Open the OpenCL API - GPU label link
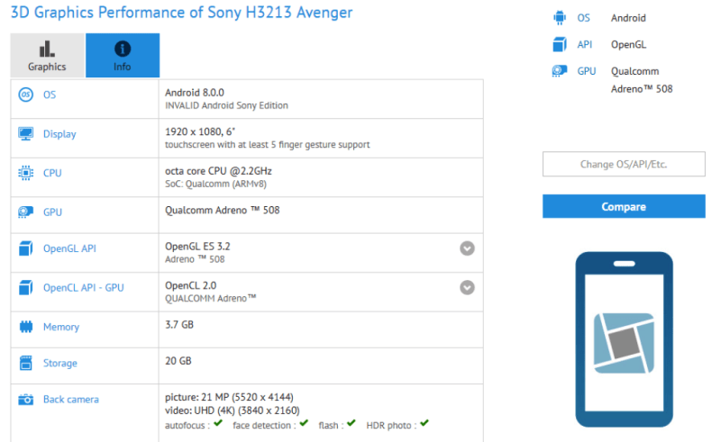The height and width of the screenshot is (442, 721). pyautogui.click(x=84, y=287)
